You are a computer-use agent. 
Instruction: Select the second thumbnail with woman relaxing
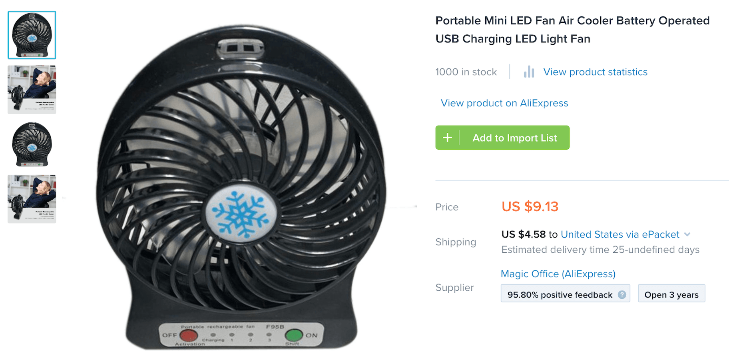click(32, 90)
